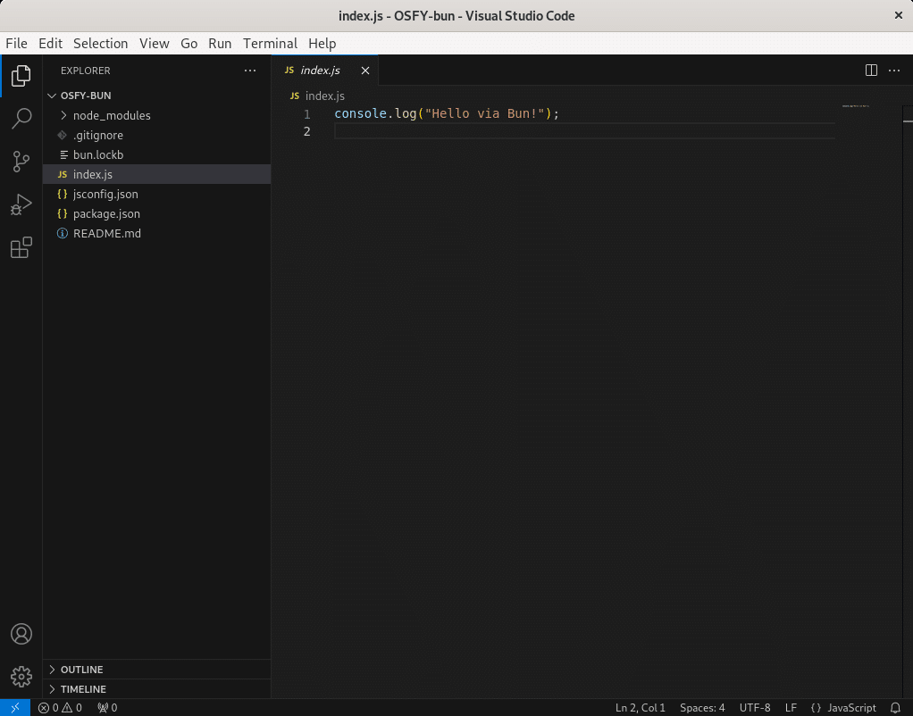This screenshot has width=913, height=716.
Task: Close the index.js editor tab
Action: tap(364, 71)
